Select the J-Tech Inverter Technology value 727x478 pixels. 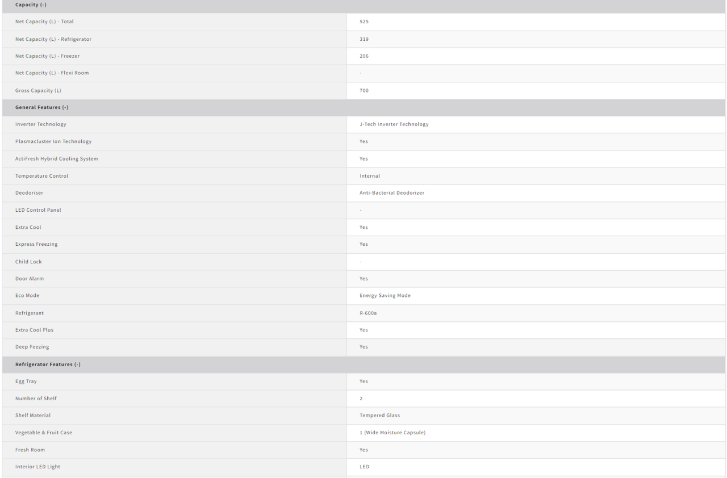(x=394, y=124)
